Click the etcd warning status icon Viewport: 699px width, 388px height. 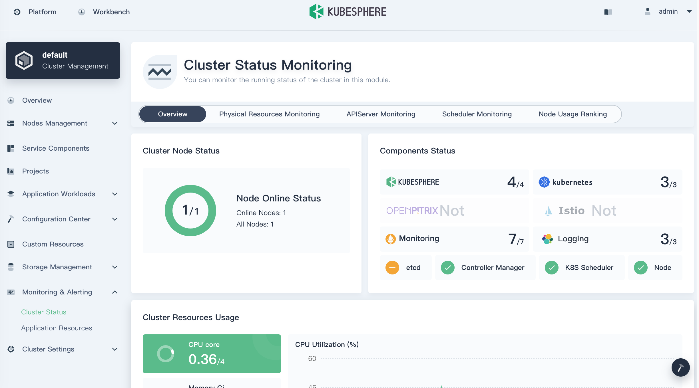392,268
